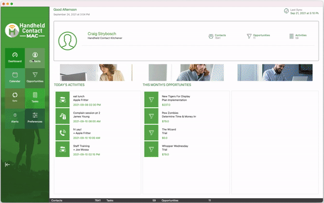Click the phone call icon for fri yay!
Screen dimensions: 324x203
tap(63, 133)
